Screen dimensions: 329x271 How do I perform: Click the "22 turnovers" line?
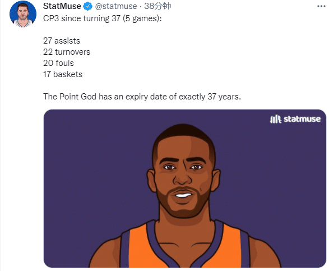click(67, 52)
